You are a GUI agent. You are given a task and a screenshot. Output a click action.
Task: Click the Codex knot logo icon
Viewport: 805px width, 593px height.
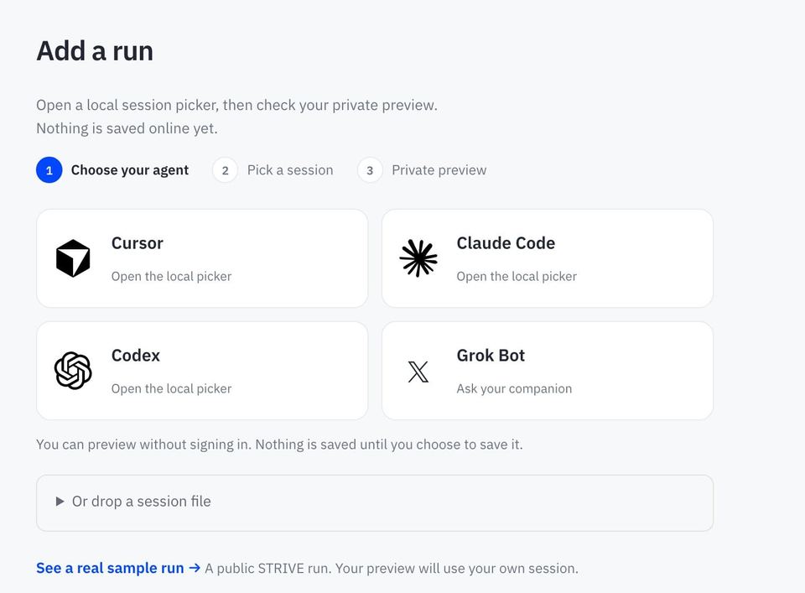[x=73, y=371]
